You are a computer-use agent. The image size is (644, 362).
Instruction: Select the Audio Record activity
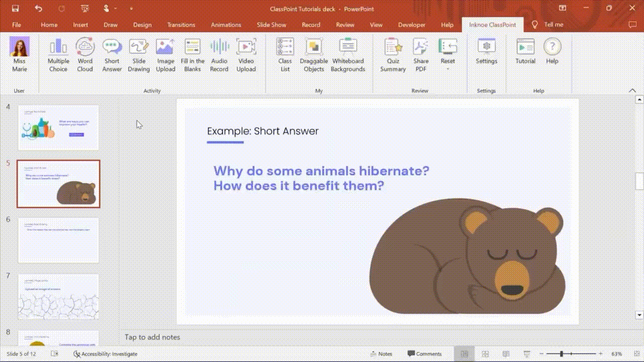(x=219, y=55)
